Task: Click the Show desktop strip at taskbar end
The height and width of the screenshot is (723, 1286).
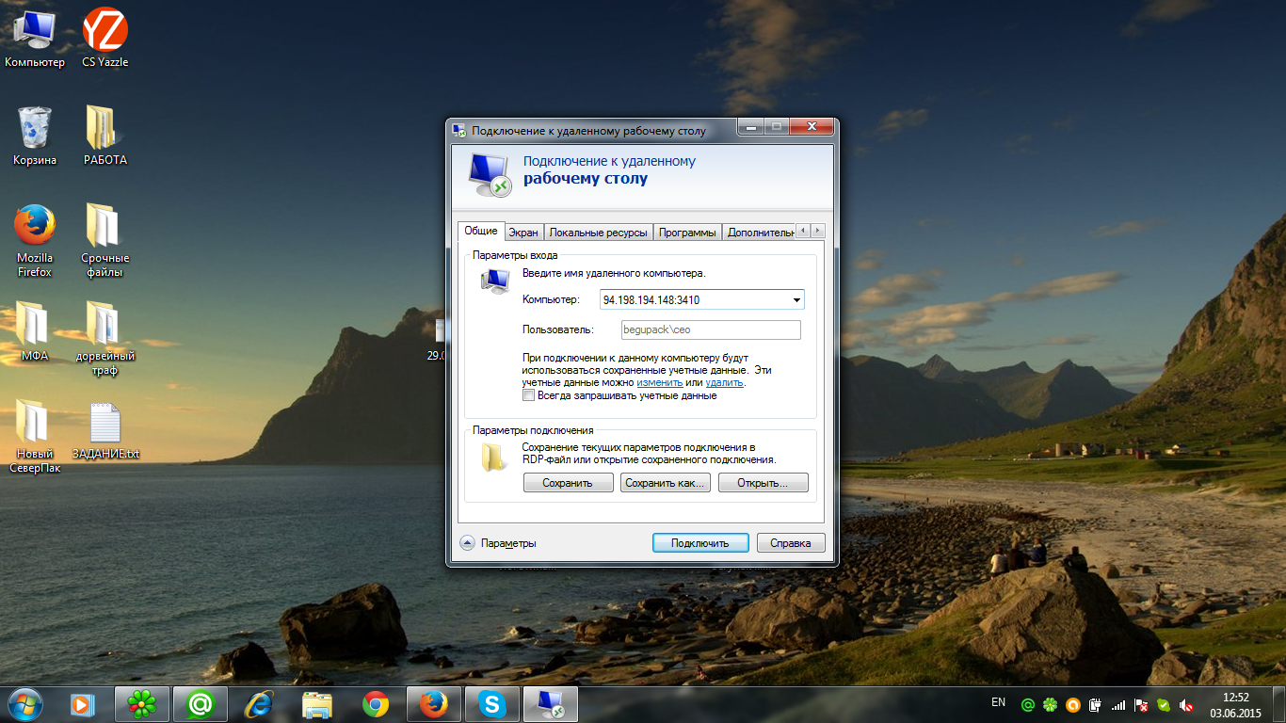Action: click(1278, 705)
